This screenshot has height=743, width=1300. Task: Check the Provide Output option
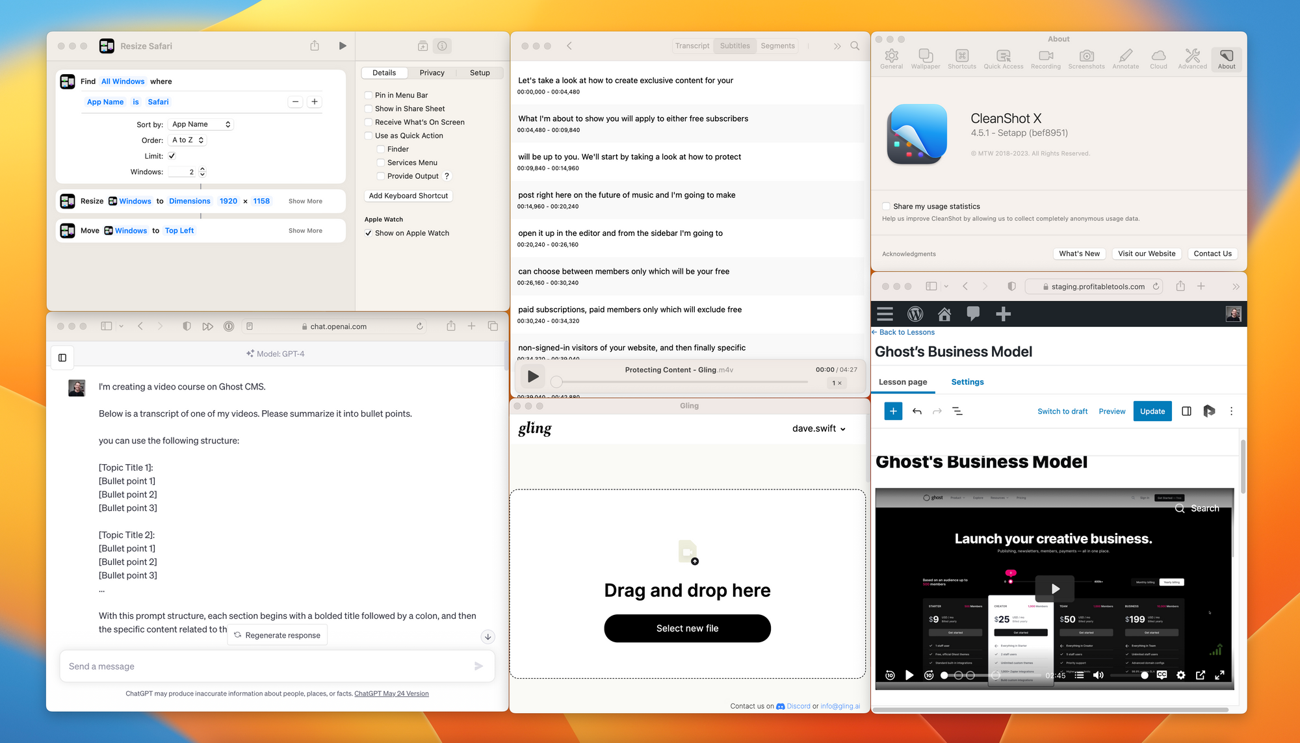click(x=381, y=176)
